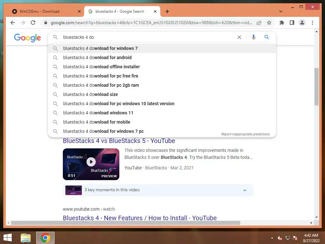Choose suggestion download for android
The width and height of the screenshot is (325, 244).
(x=162, y=58)
